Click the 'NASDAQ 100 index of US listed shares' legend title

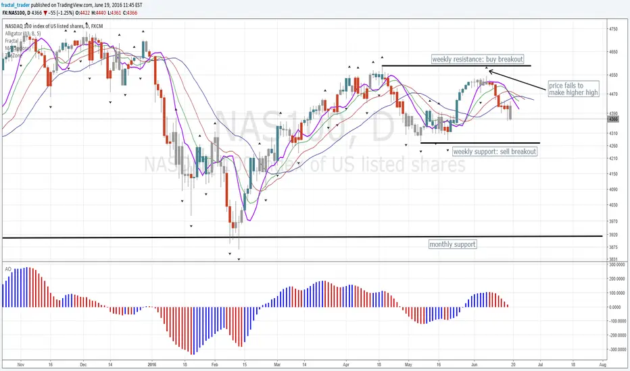pyautogui.click(x=44, y=26)
